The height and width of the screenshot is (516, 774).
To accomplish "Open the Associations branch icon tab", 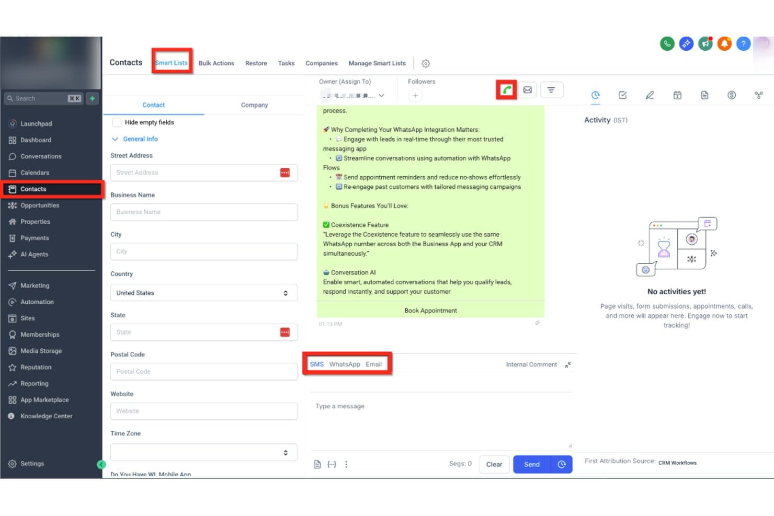I will [x=759, y=95].
